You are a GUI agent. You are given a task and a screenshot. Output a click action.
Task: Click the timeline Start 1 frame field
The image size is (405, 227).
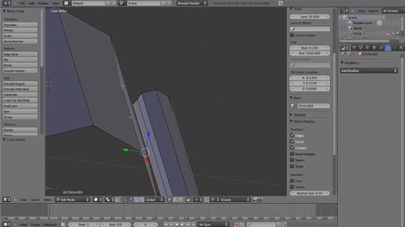point(84,224)
